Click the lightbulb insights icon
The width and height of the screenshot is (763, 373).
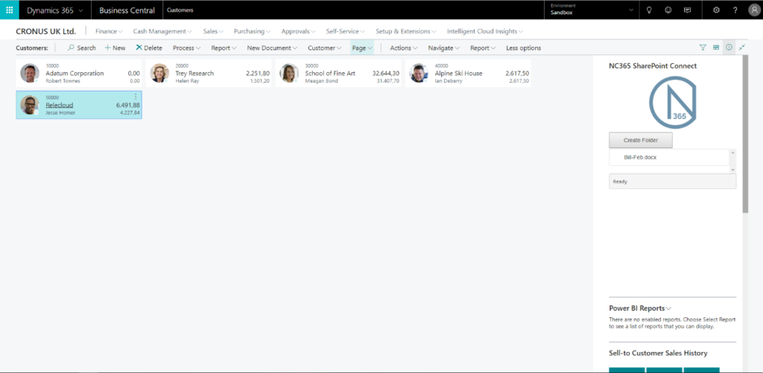(649, 10)
